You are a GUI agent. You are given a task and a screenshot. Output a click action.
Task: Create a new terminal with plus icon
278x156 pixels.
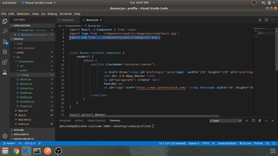click(247, 120)
